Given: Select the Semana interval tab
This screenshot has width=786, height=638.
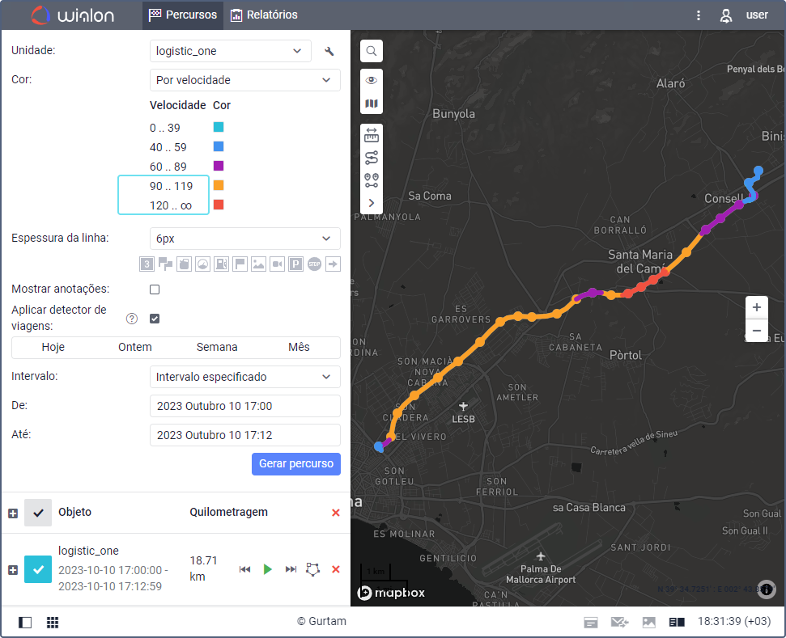Looking at the screenshot, I should 217,347.
